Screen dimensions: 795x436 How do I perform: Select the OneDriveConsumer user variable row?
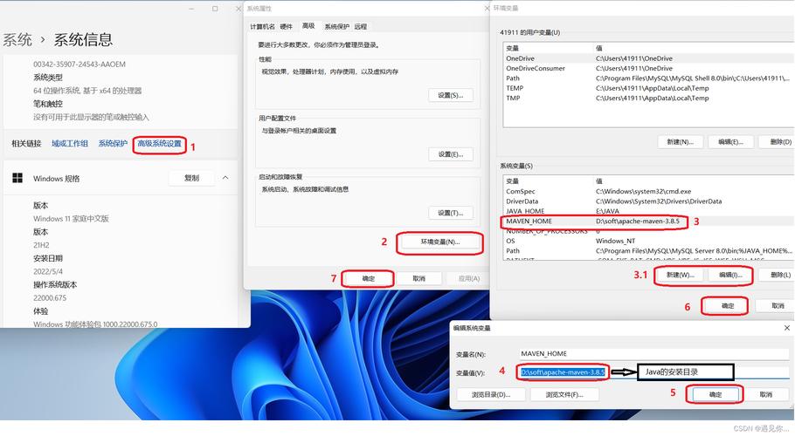click(x=648, y=68)
